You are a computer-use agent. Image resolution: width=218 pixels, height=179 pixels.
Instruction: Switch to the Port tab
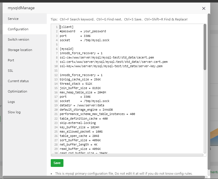point(11,60)
